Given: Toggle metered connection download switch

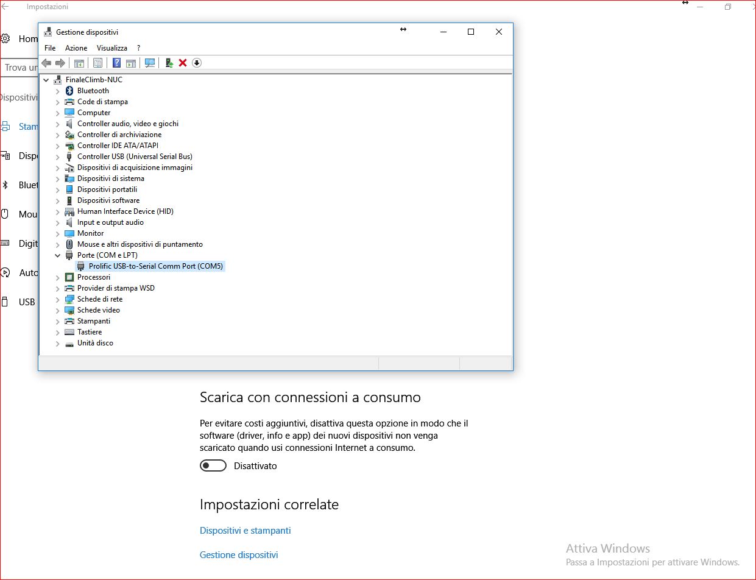Looking at the screenshot, I should [213, 465].
